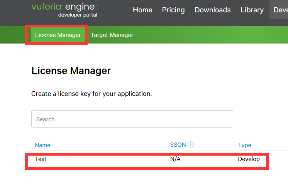Click the license Search field

click(x=132, y=119)
